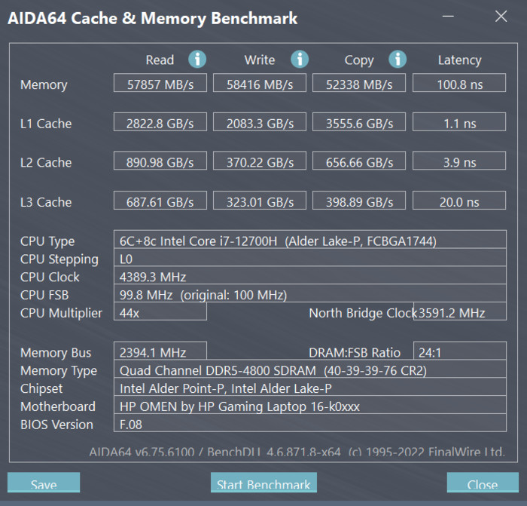Click the North Bridge Clock 3591.2 MHz field
This screenshot has height=506, width=527.
(460, 311)
